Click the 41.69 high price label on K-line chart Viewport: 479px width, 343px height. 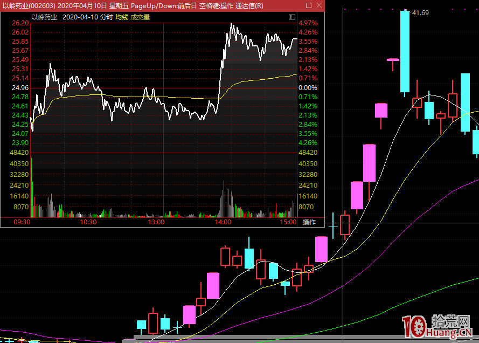[x=420, y=13]
